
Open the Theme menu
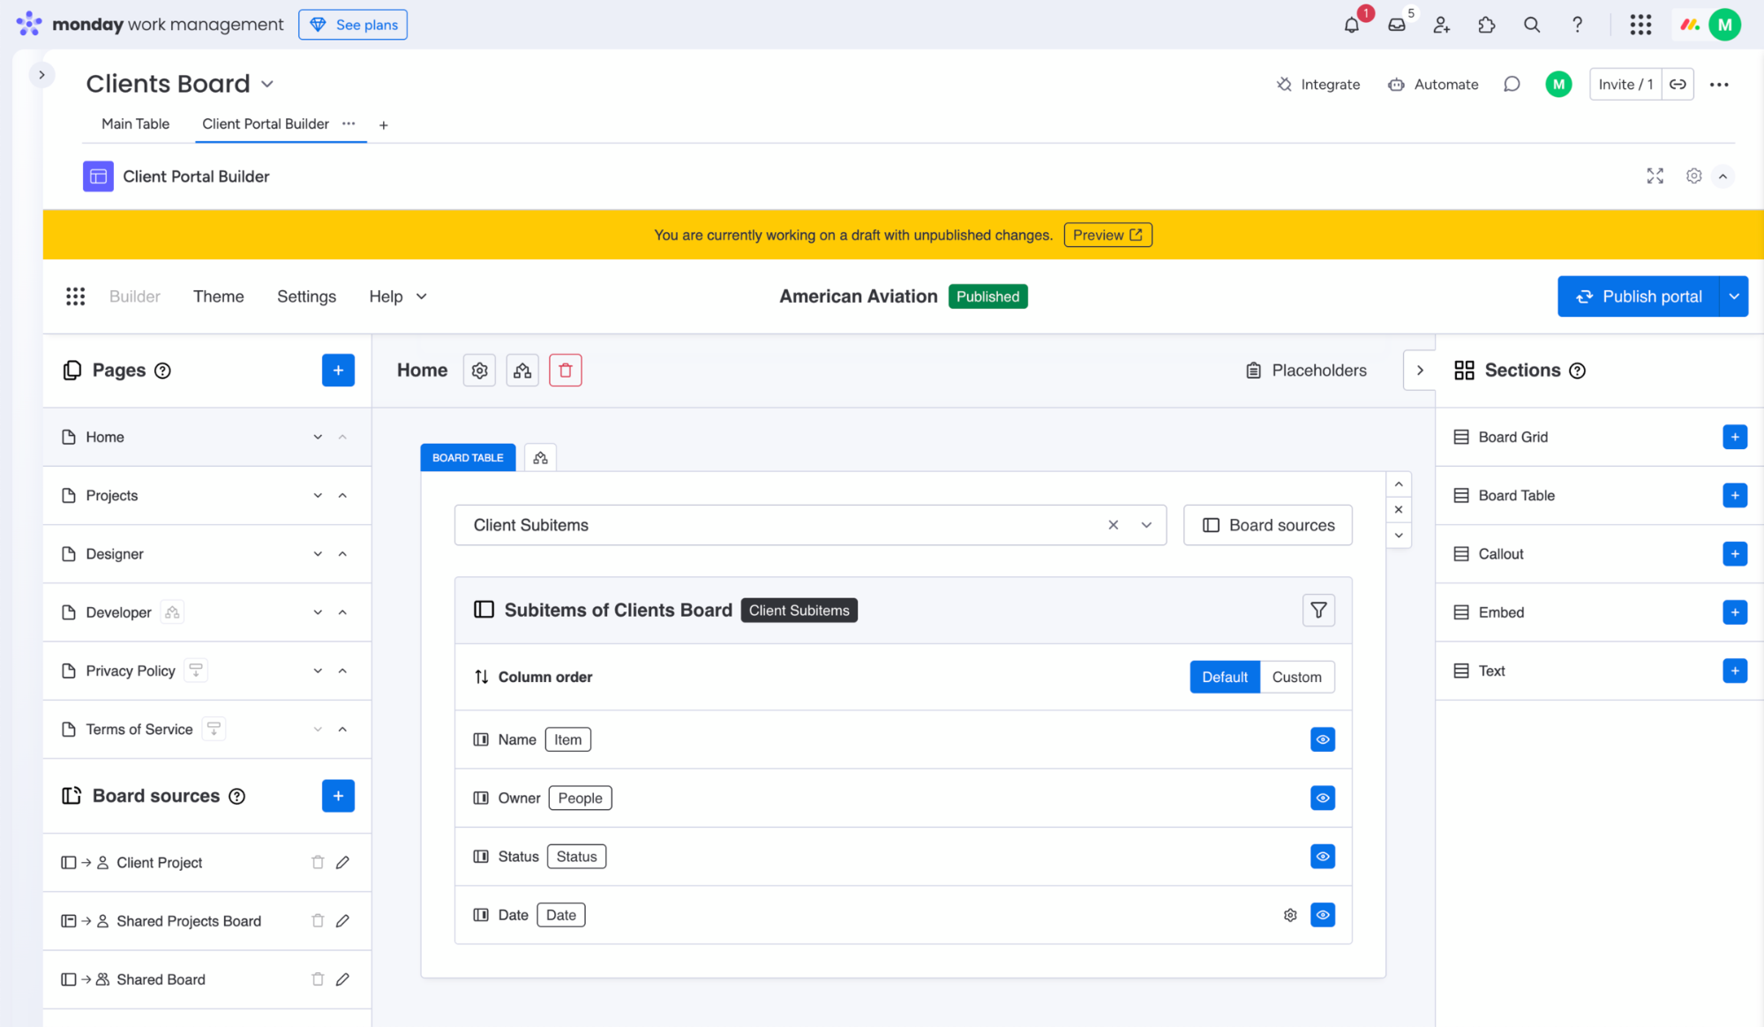(x=218, y=296)
